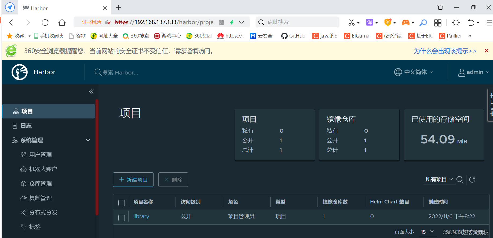Click the search magnifier icon in Harbor header
The width and height of the screenshot is (493, 238).
[98, 72]
